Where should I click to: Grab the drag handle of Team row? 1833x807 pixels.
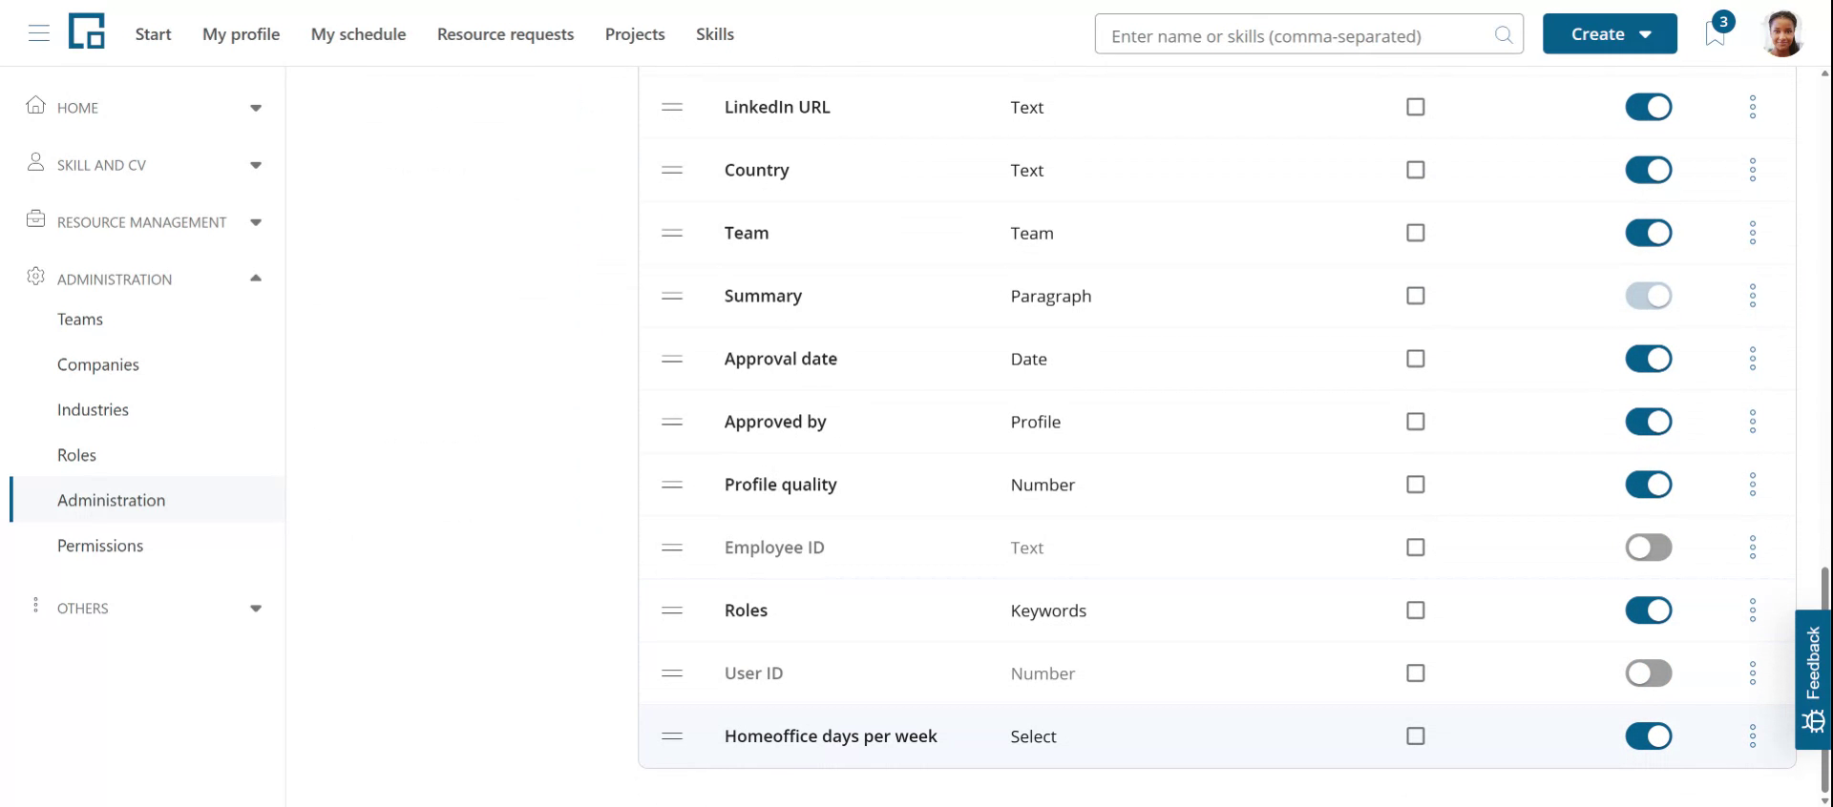coord(672,233)
